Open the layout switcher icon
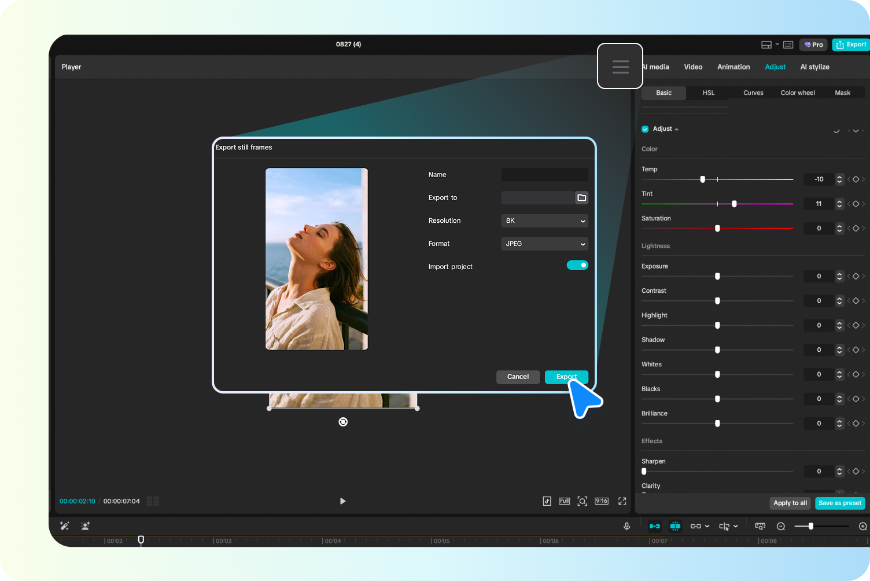870x581 pixels. pyautogui.click(x=766, y=45)
